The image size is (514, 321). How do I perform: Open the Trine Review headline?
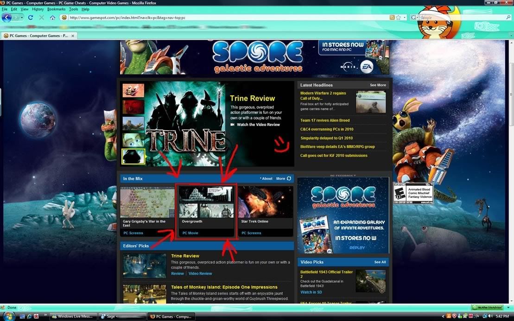253,98
